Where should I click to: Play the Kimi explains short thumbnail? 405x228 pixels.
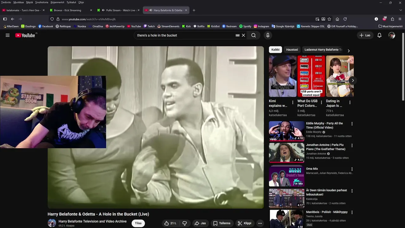click(283, 76)
